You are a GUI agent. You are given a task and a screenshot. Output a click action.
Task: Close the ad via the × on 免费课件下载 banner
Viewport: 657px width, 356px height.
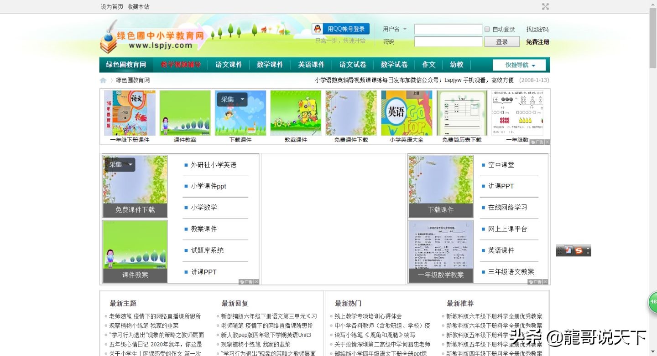pyautogui.click(x=257, y=282)
